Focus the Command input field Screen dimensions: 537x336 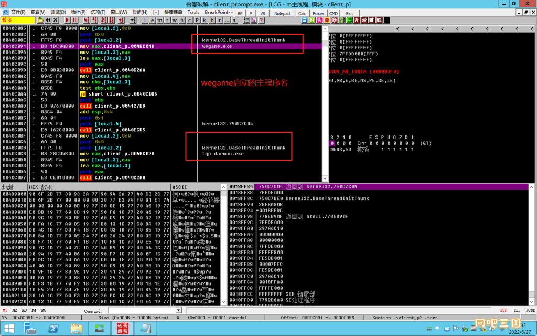(142, 311)
